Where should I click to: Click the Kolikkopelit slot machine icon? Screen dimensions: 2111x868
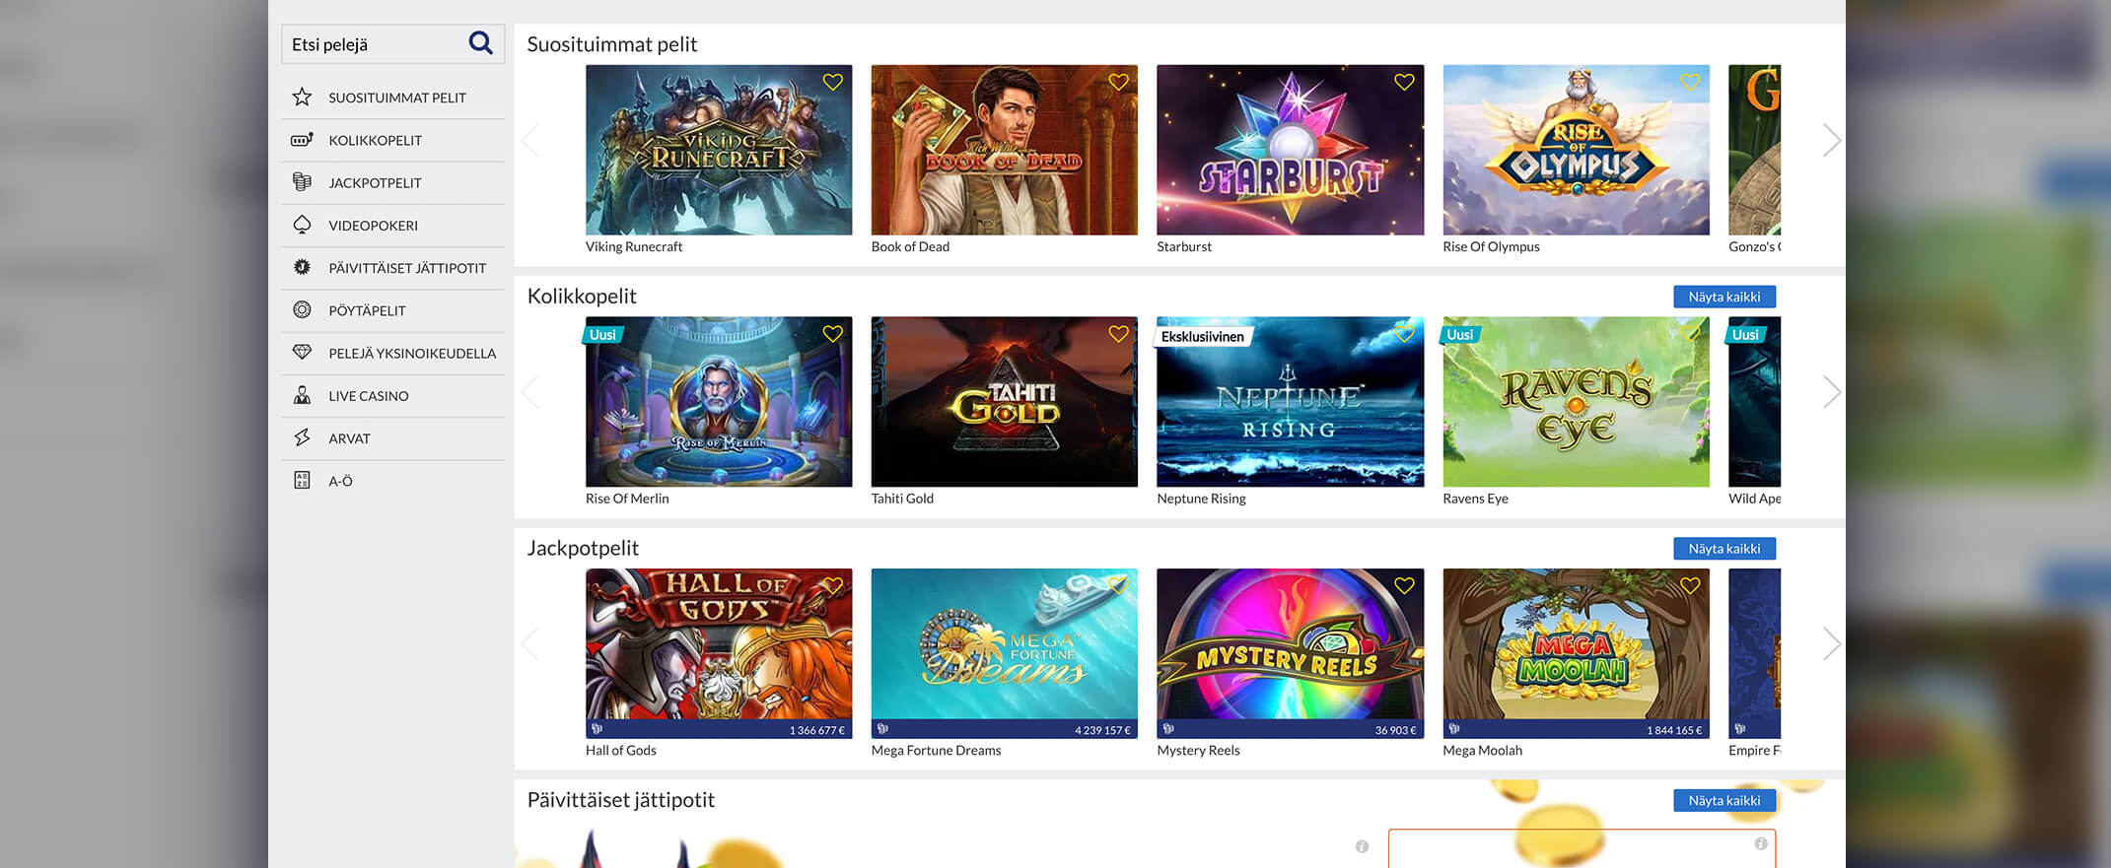[302, 140]
